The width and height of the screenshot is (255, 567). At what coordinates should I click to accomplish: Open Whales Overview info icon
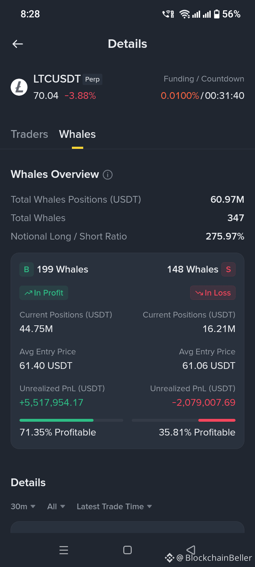click(108, 175)
